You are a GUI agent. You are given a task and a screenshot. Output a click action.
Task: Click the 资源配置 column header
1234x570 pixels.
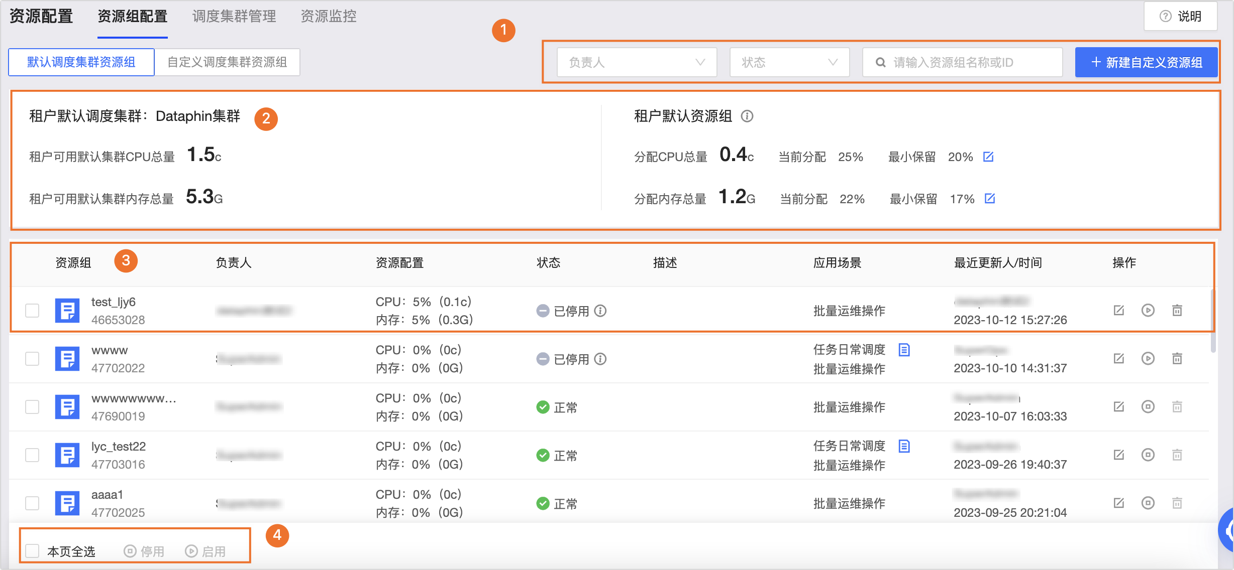[x=399, y=262]
